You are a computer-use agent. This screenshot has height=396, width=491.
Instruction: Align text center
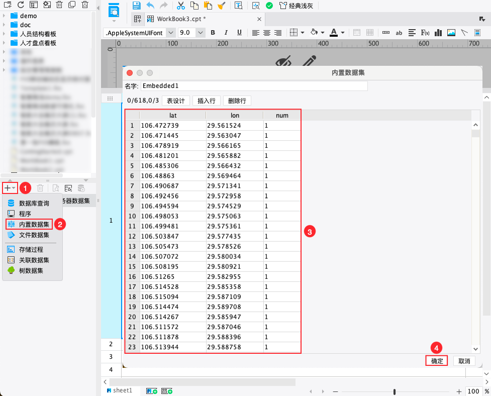click(x=267, y=33)
